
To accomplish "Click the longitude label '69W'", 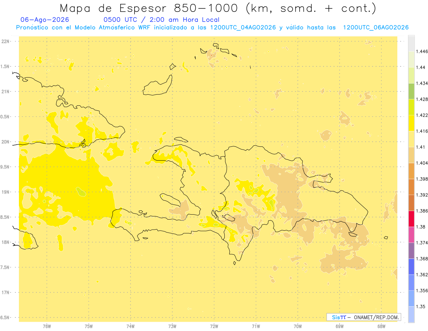I will (x=340, y=326).
